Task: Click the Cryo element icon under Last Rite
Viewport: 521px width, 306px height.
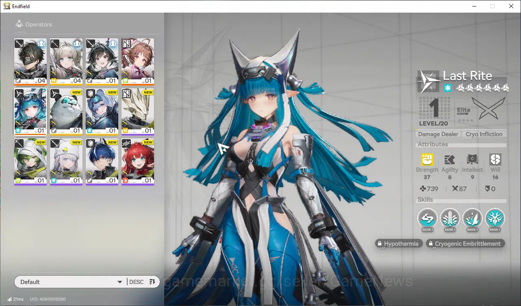Action: [447, 88]
